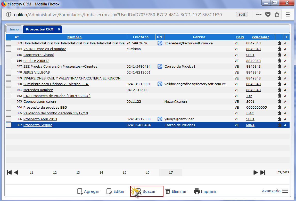Image resolution: width=296 pixels, height=201 pixels.
Task: Go to previous page arrow
Action: 16,172
